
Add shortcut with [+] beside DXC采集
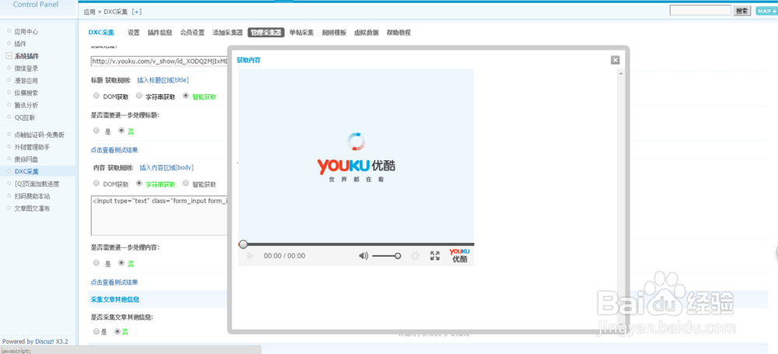click(136, 12)
